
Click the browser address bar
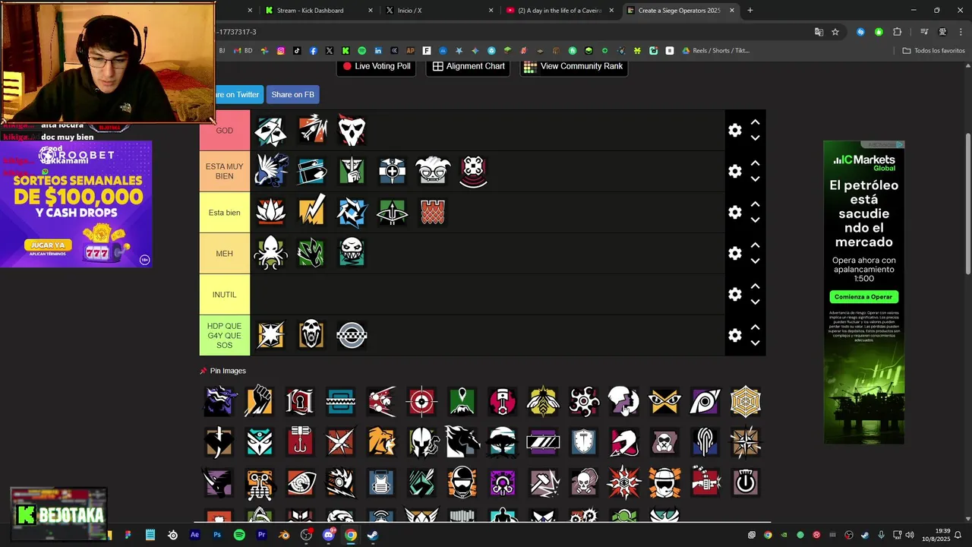(x=509, y=32)
